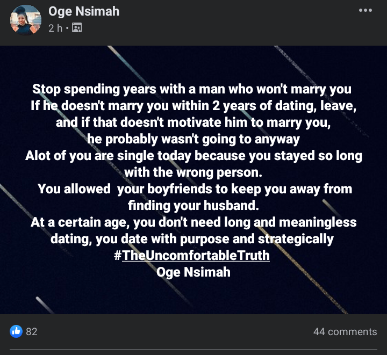Viewport: 387px width, 355px height.
Task: Click the '2 h' post timestamp
Action: tap(55, 28)
